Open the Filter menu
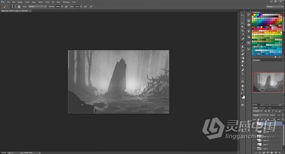 [x=47, y=2]
